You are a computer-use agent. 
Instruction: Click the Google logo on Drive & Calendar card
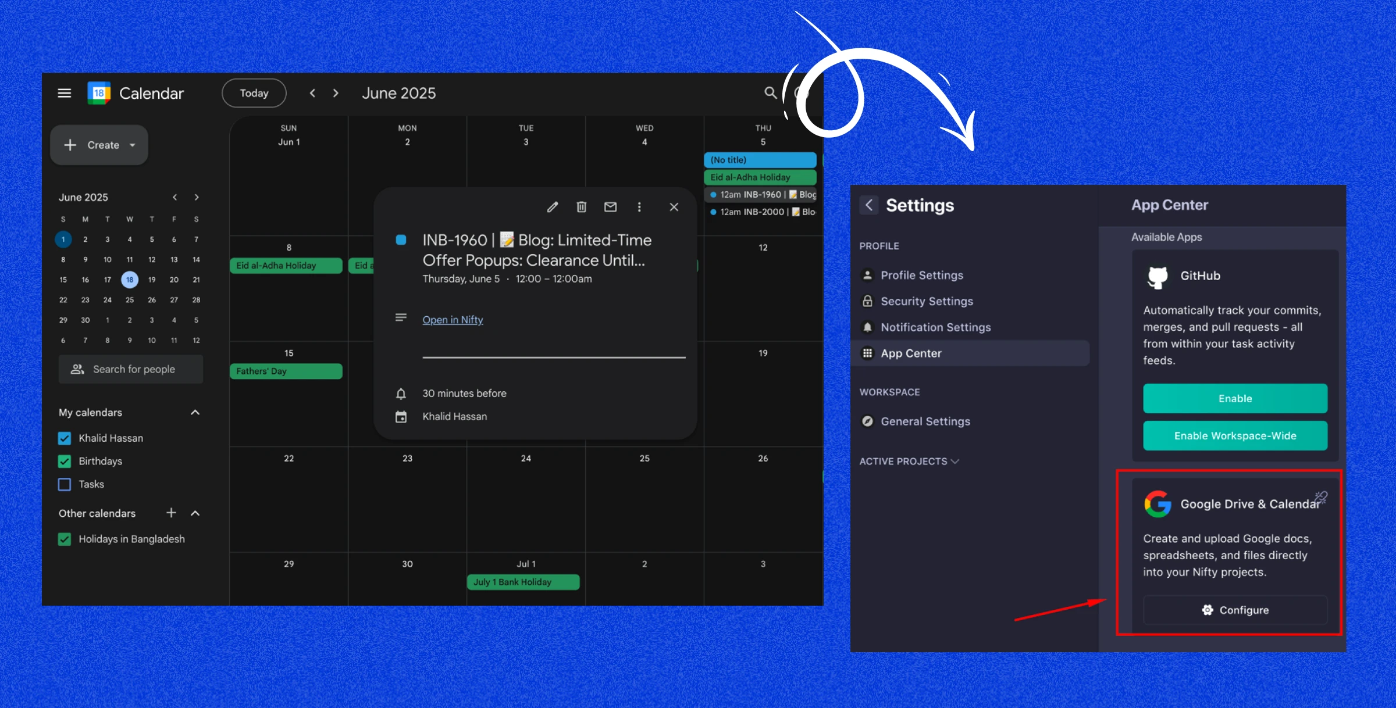point(1158,504)
